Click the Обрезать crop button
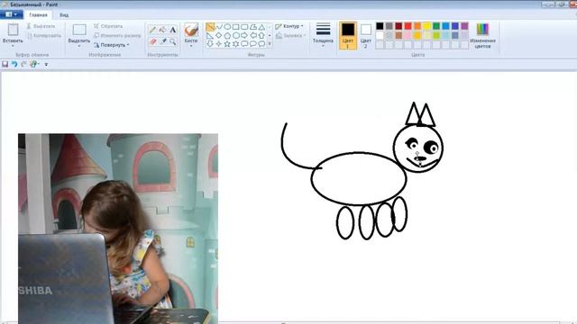577x324 pixels. coord(108,26)
